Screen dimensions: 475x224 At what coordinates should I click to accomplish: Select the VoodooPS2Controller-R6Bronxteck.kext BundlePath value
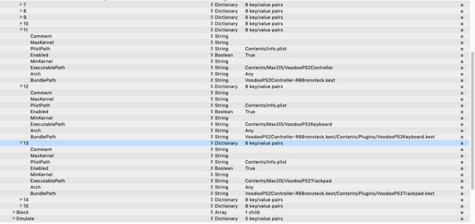(290, 80)
